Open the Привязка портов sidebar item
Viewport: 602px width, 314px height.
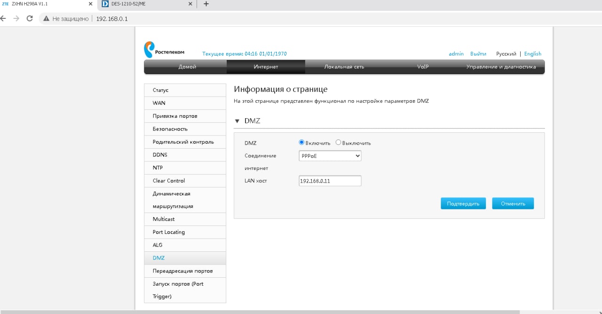(185, 116)
